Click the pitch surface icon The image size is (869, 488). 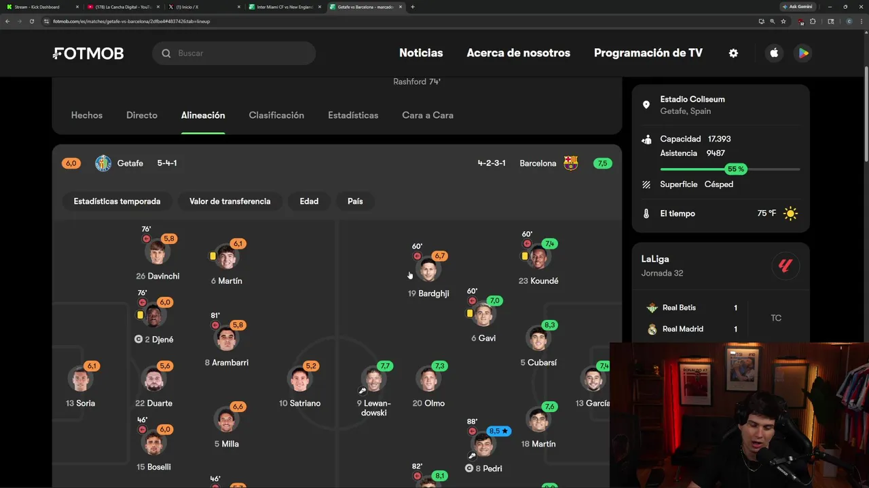click(646, 184)
